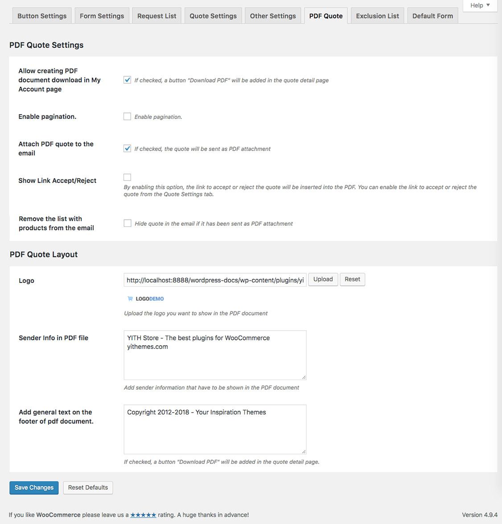This screenshot has height=524, width=502.
Task: Select the Quote Settings tab
Action: pos(213,16)
